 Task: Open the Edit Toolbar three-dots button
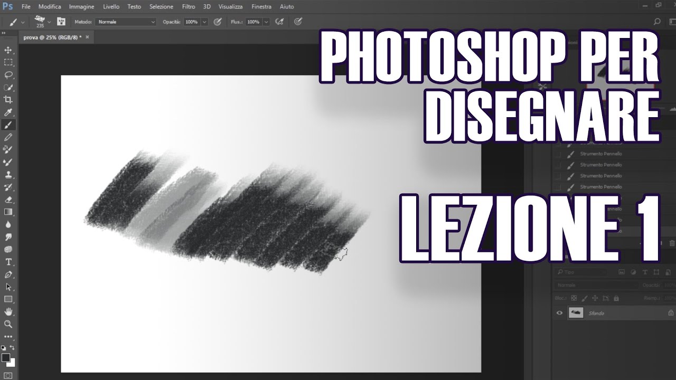[x=8, y=336]
